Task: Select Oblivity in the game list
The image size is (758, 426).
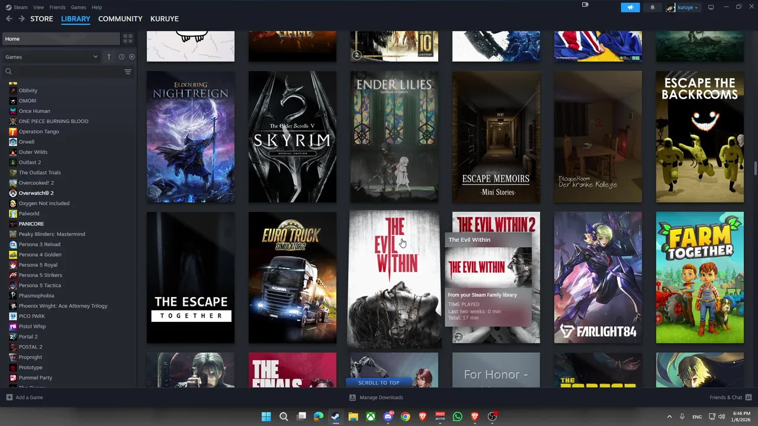Action: click(28, 91)
